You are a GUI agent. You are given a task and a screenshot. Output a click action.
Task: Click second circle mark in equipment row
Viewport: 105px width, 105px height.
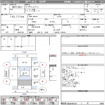coord(11,39)
